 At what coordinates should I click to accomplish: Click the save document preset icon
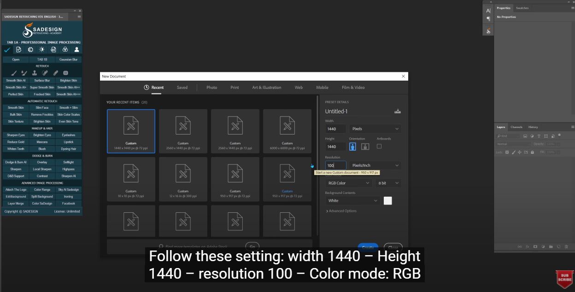[398, 111]
